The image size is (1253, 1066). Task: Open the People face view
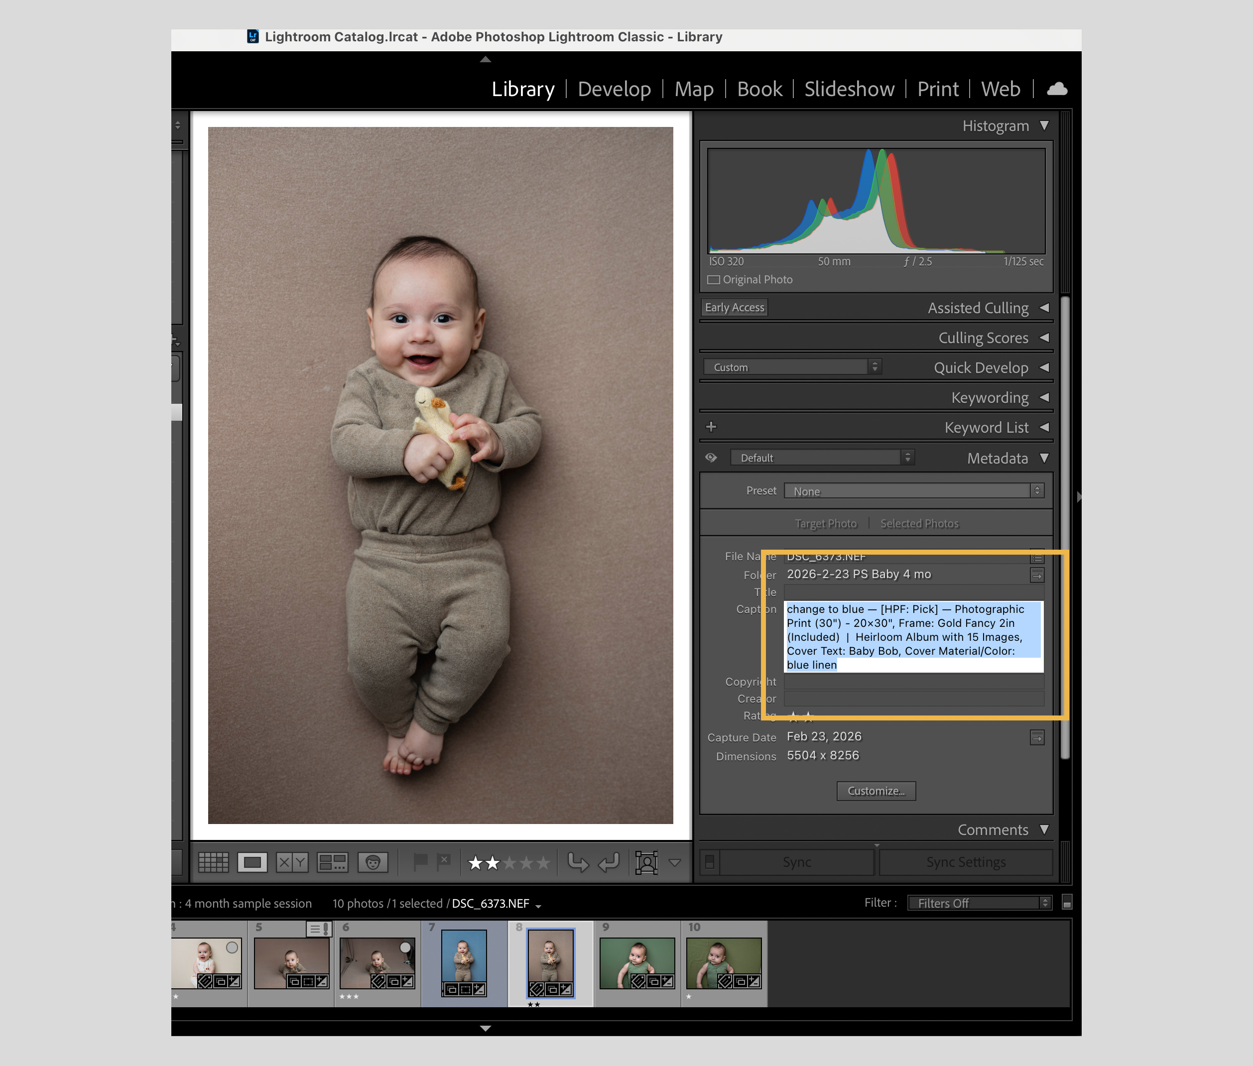click(373, 862)
